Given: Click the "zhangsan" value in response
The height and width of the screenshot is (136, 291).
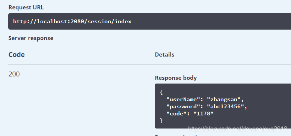Looking at the screenshot, I should pos(224,100).
